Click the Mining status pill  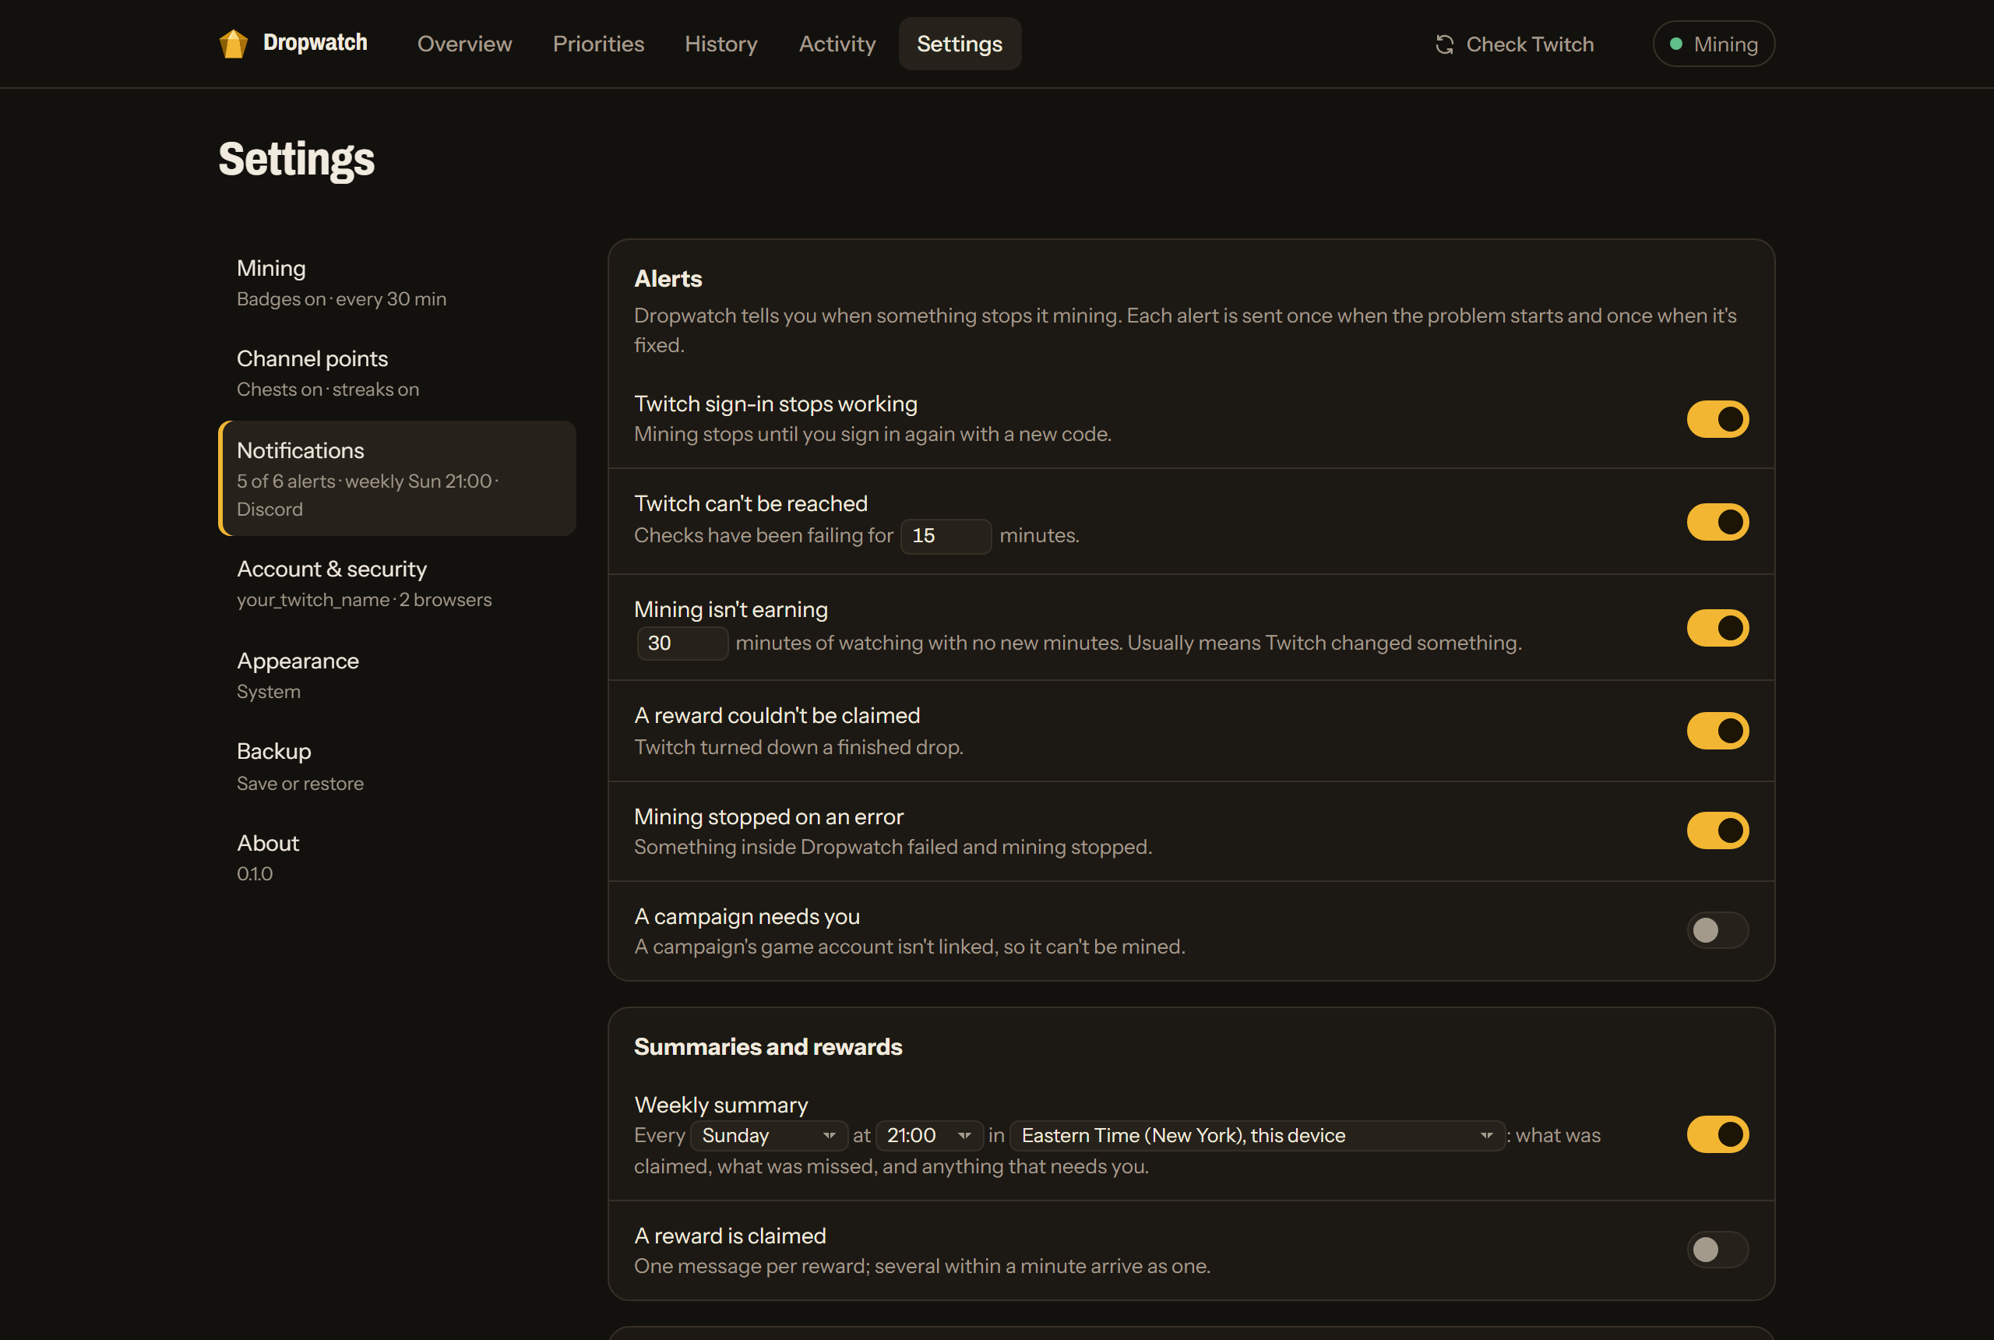[1713, 44]
